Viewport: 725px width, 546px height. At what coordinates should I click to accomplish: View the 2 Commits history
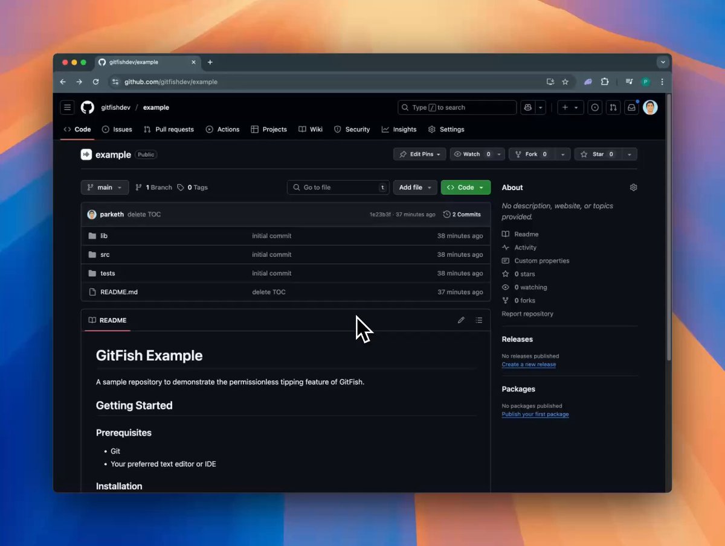tap(462, 214)
